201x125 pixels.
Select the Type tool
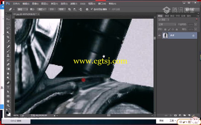click(x=8, y=87)
